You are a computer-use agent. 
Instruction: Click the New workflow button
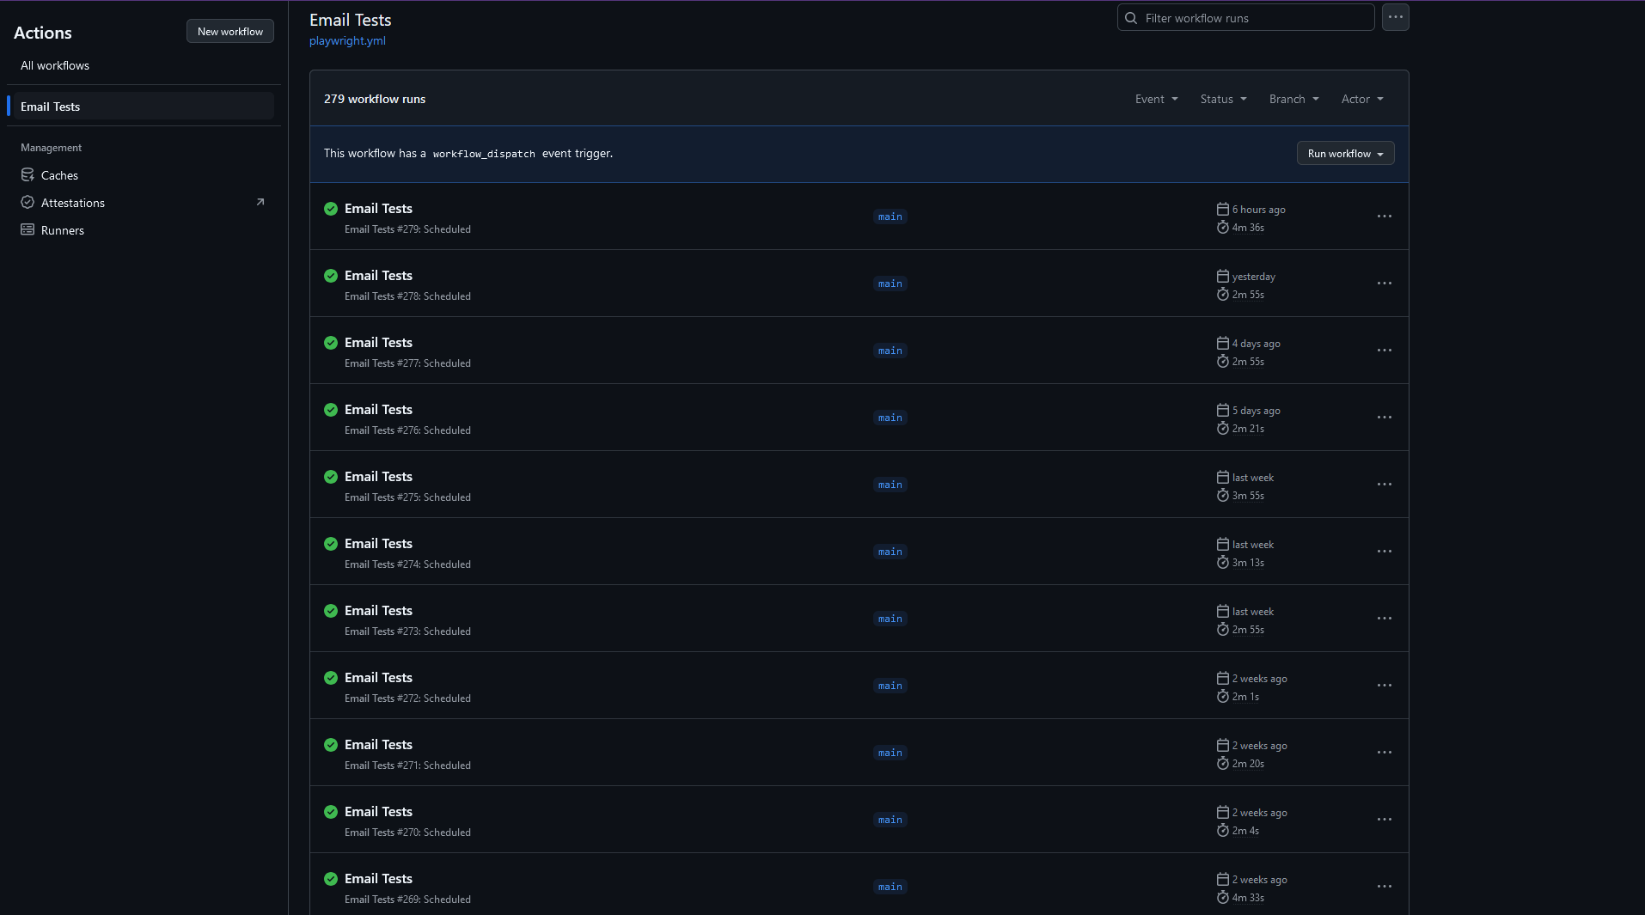pyautogui.click(x=230, y=32)
